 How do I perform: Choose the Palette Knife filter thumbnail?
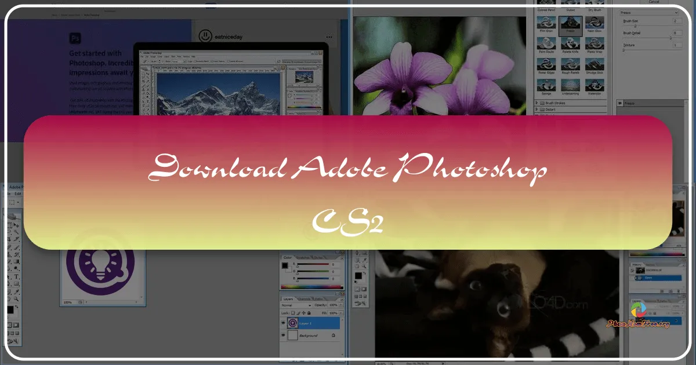click(570, 45)
